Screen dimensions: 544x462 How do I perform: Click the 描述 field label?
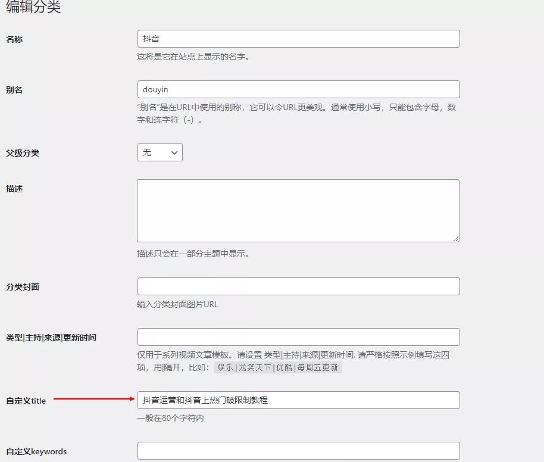pyautogui.click(x=14, y=189)
